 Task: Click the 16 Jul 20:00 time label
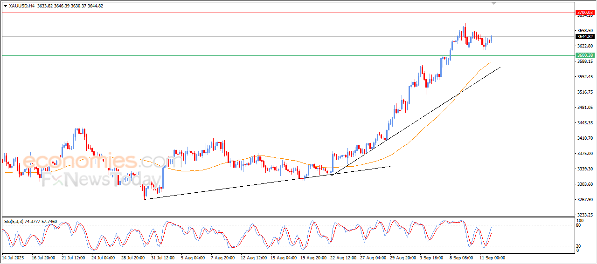(43, 257)
